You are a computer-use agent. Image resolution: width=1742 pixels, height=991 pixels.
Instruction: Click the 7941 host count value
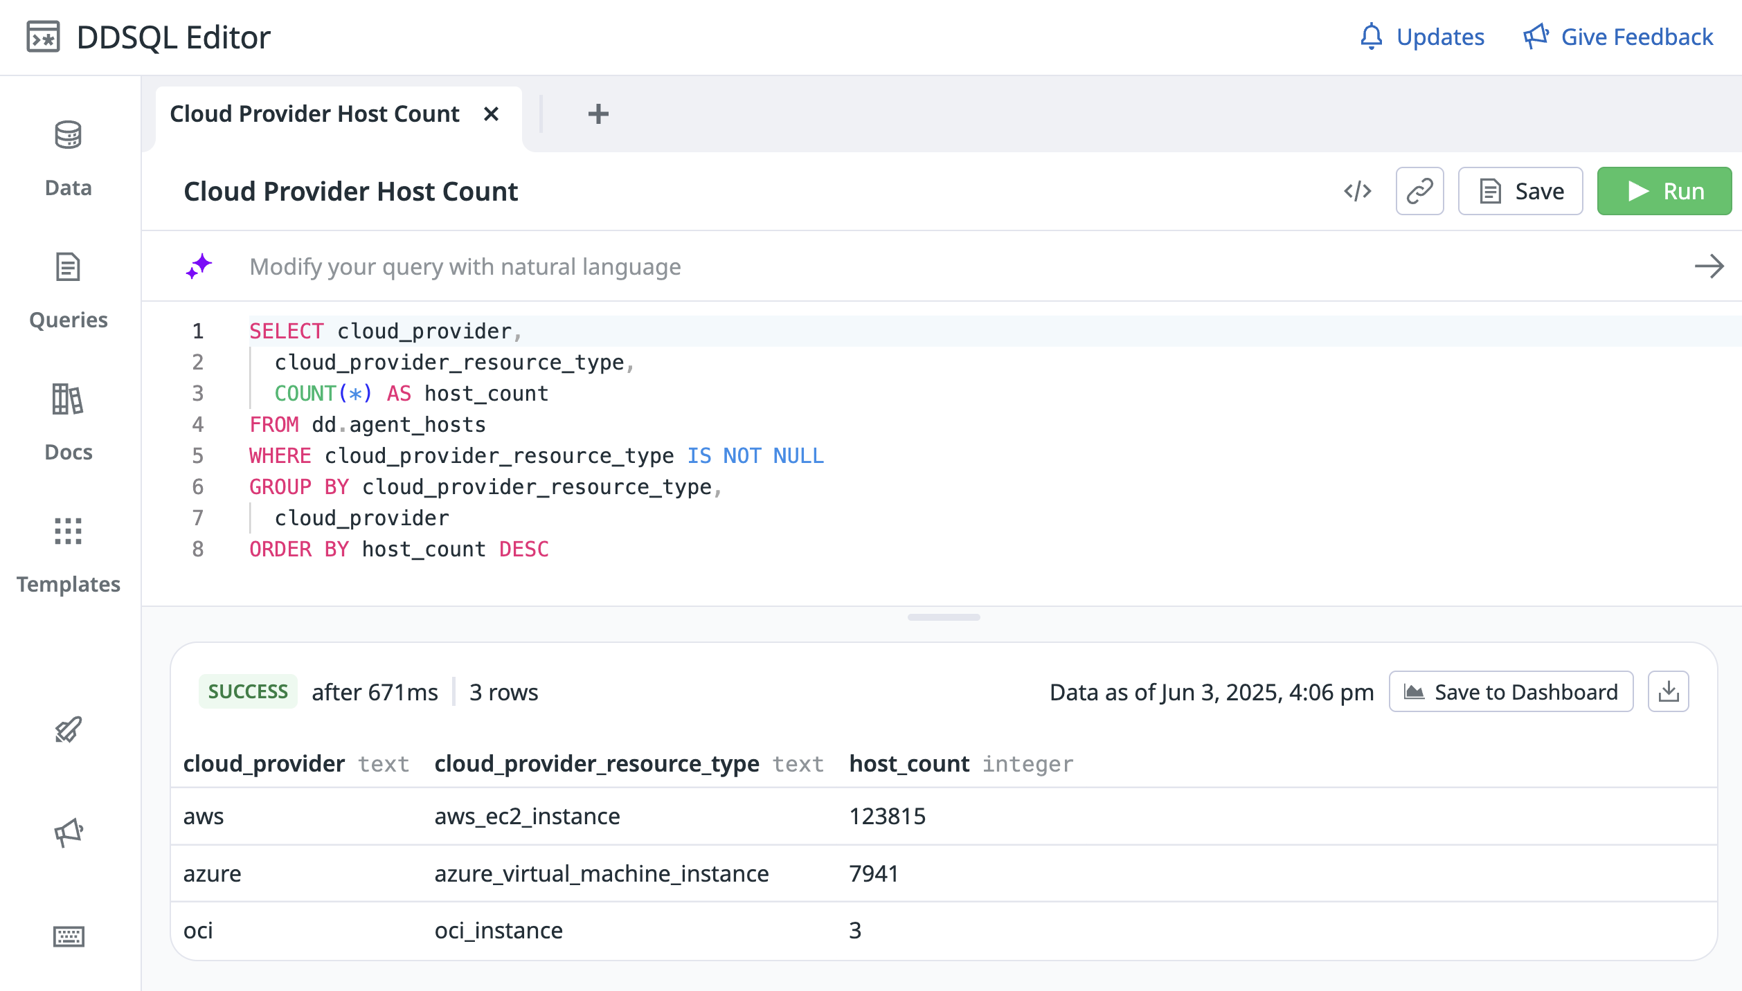(874, 874)
